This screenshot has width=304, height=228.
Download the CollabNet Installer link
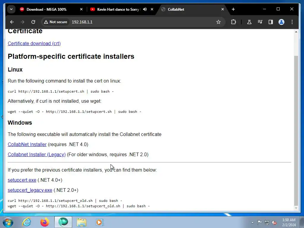click(x=27, y=145)
